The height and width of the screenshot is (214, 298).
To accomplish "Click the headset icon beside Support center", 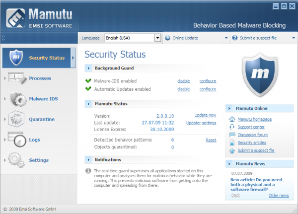I will point(232,127).
